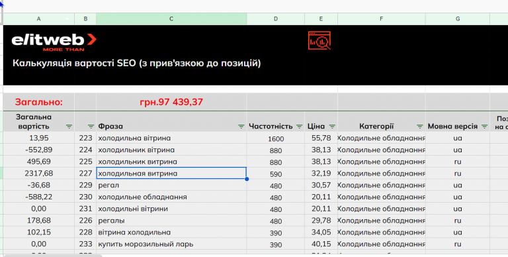Select cell холодильник вітрина
Screen dimensions: 508x257
click(171, 150)
